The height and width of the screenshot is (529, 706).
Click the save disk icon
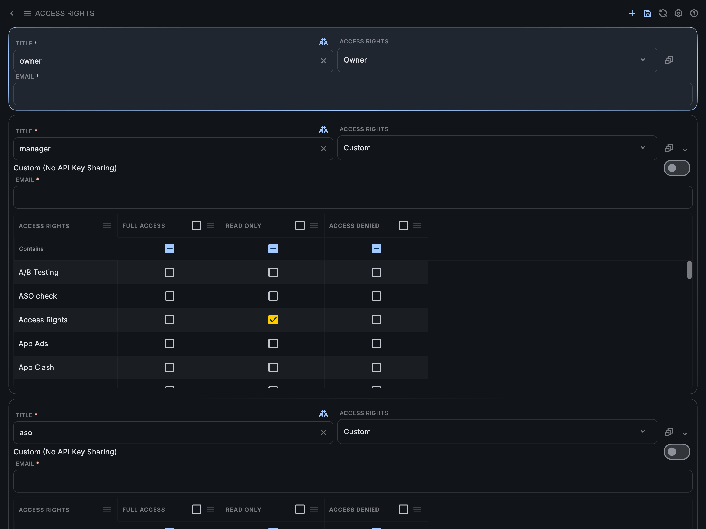647,13
